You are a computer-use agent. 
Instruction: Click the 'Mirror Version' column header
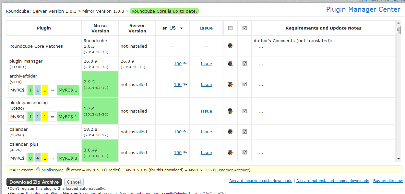[x=100, y=28]
